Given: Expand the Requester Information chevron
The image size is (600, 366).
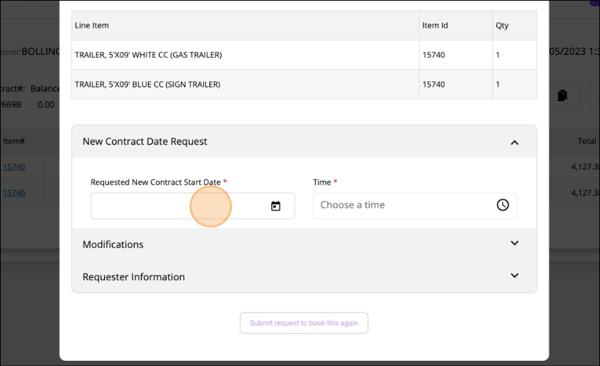Looking at the screenshot, I should (514, 276).
